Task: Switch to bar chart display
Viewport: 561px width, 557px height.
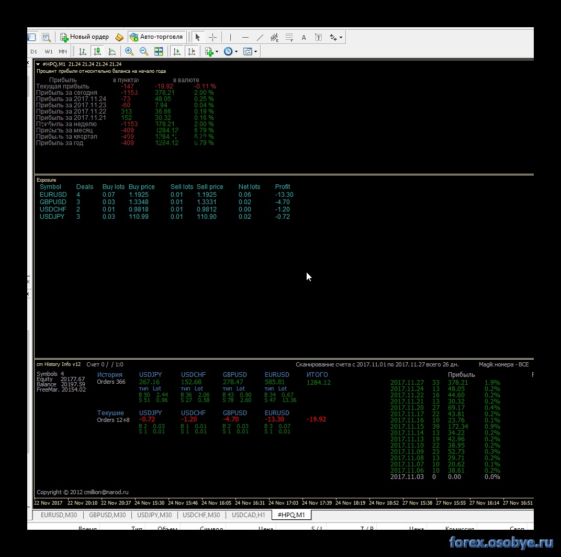Action: pos(83,51)
